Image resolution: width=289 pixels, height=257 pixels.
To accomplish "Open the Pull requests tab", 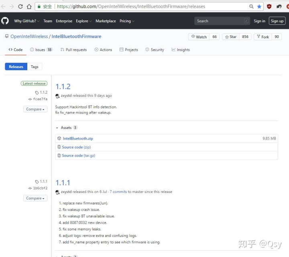I will tap(73, 50).
